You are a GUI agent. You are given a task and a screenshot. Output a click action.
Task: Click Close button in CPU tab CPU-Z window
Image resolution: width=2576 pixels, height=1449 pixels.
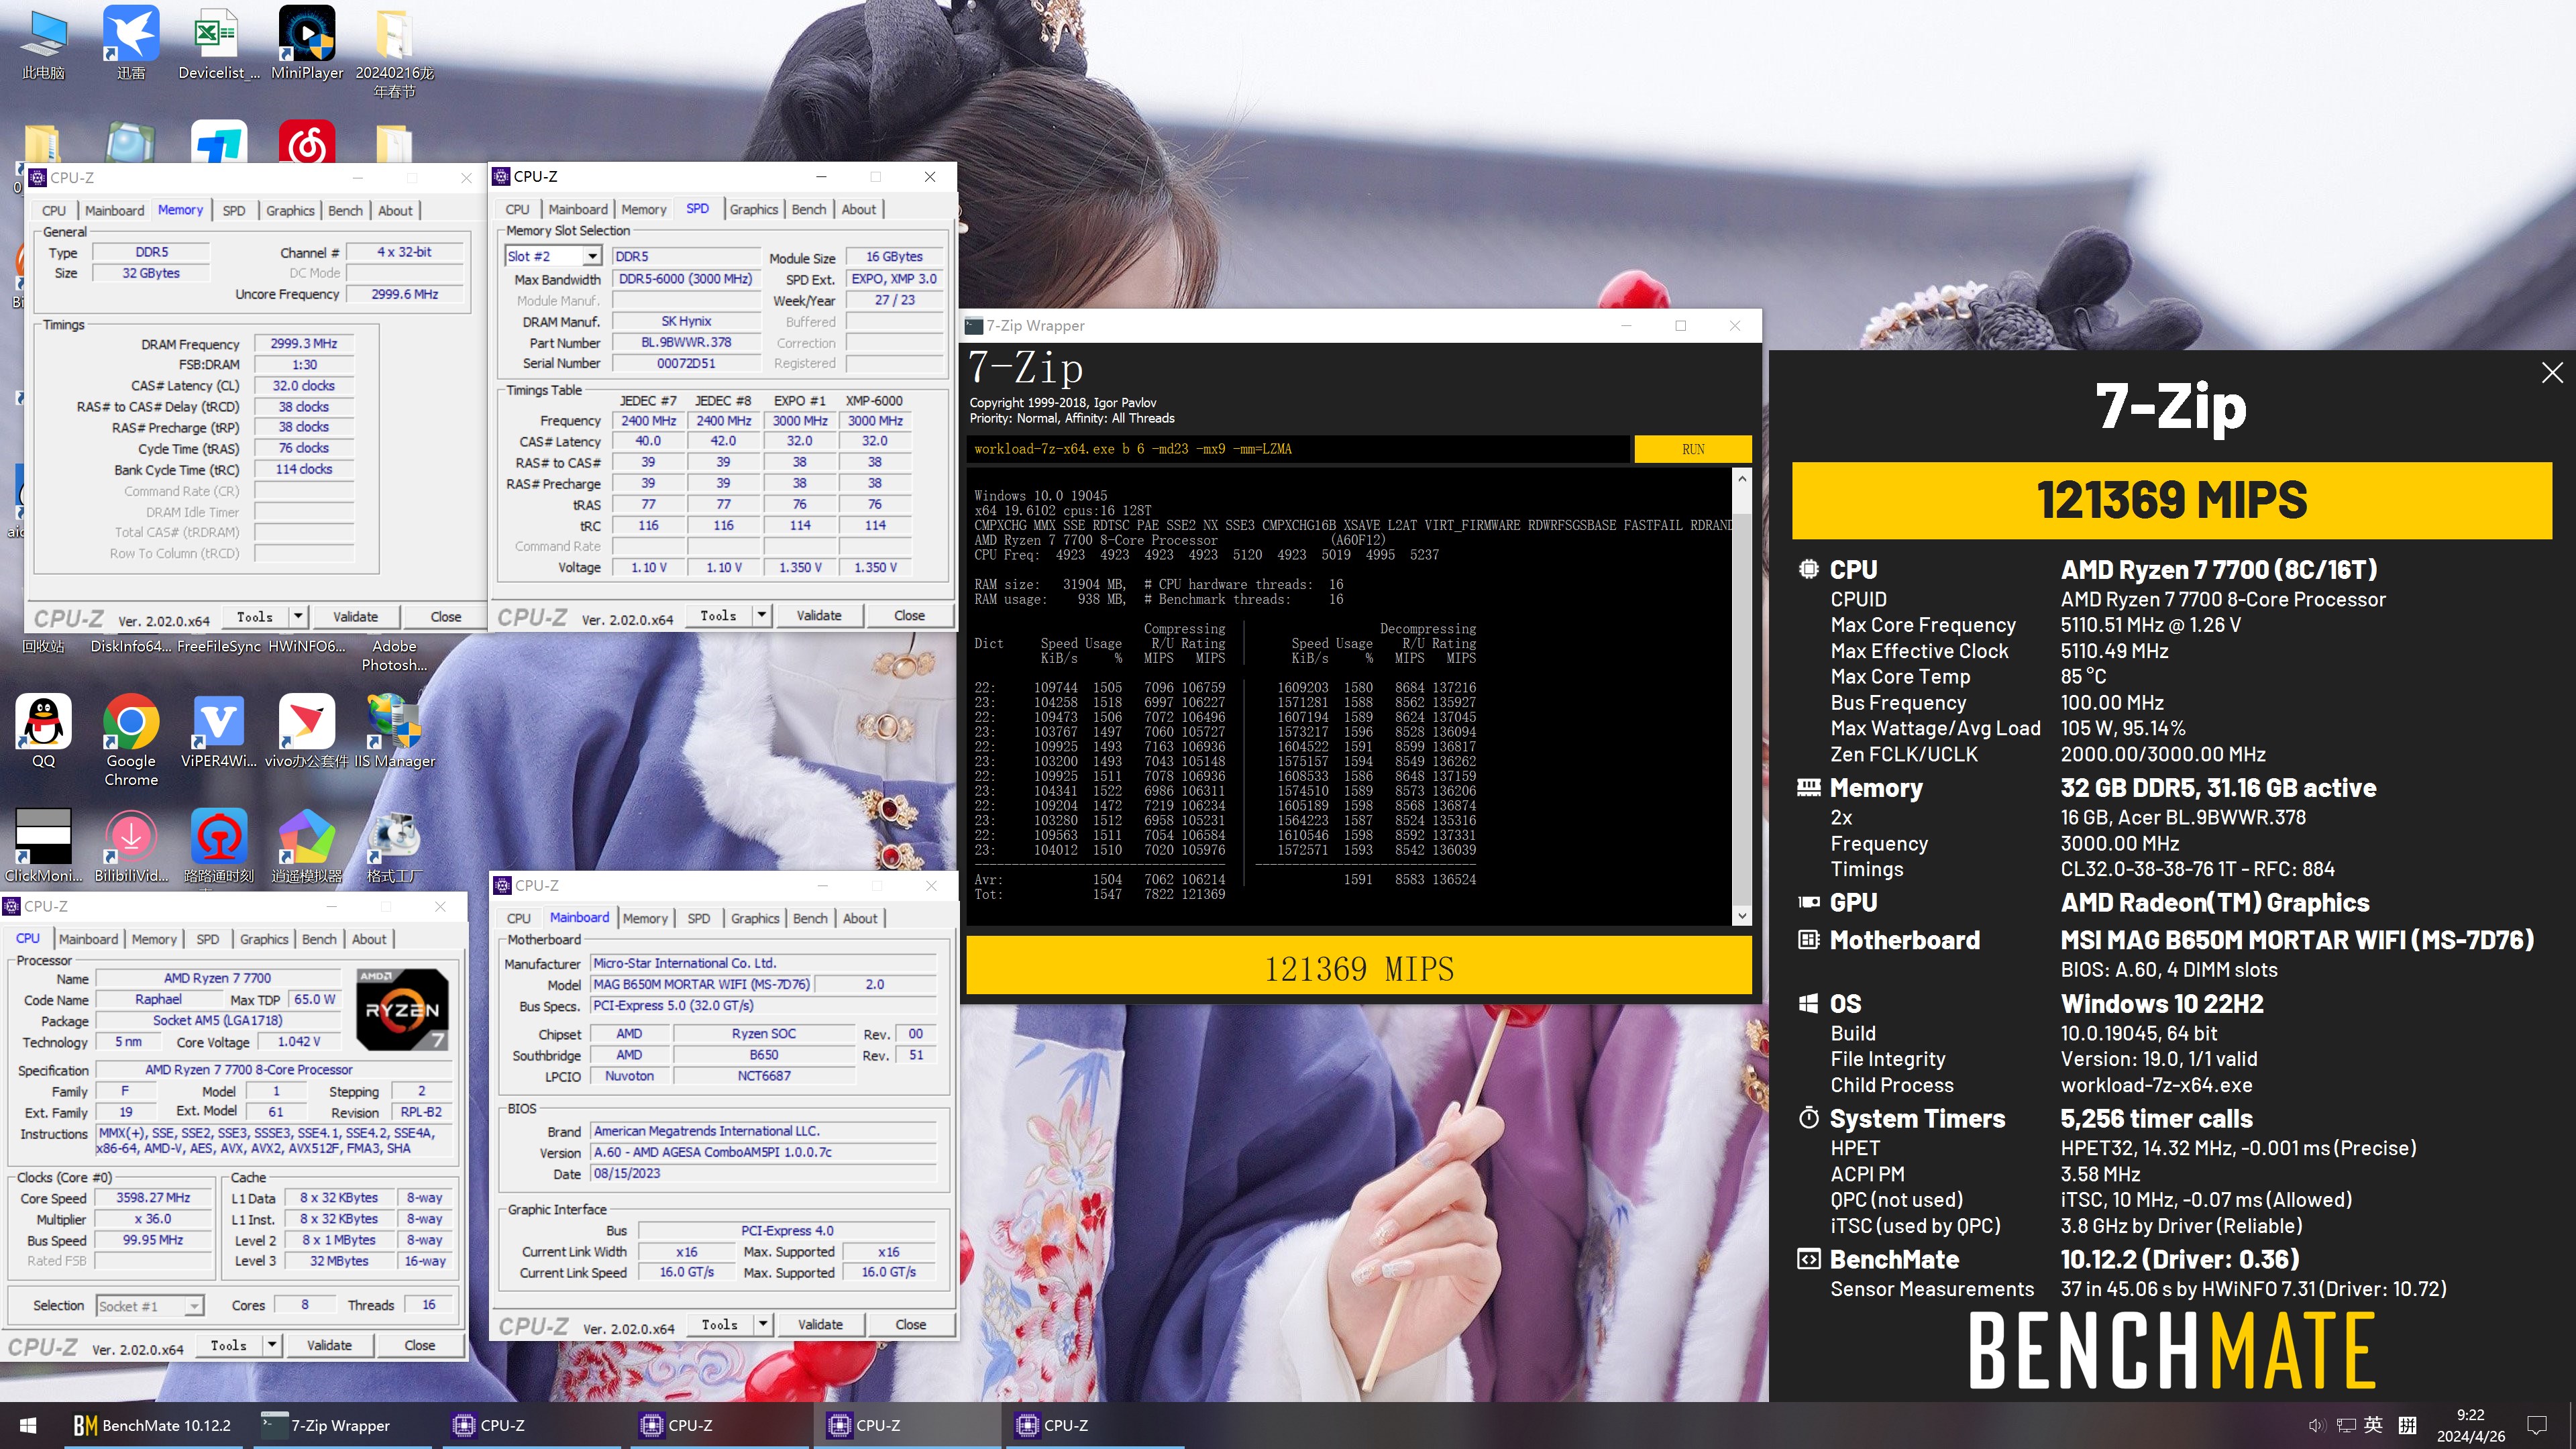coord(419,1345)
